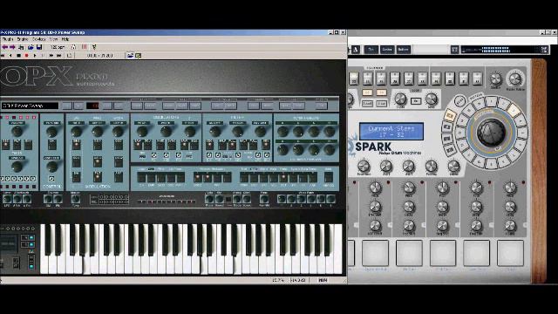
Task: Click the purple previous program arrow
Action: click(x=4, y=47)
